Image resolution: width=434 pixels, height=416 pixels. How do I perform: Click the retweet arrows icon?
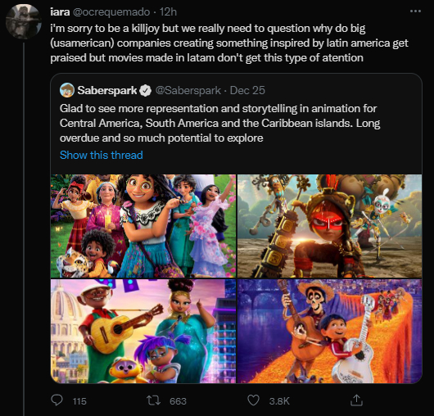[153, 400]
